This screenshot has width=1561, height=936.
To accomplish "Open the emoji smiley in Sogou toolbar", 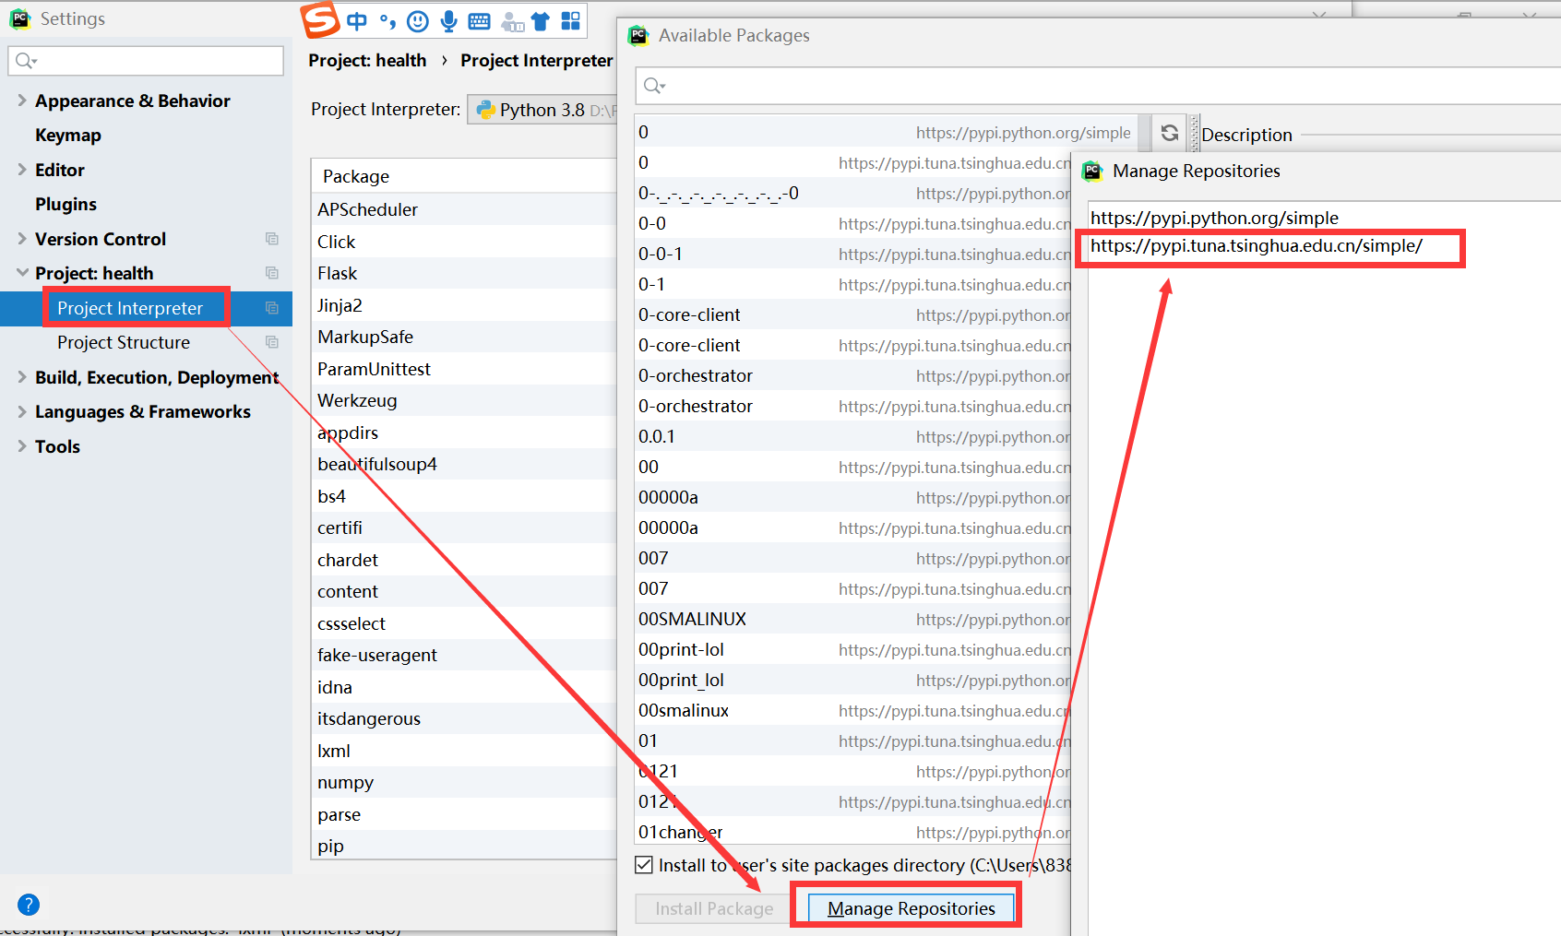I will [x=418, y=21].
